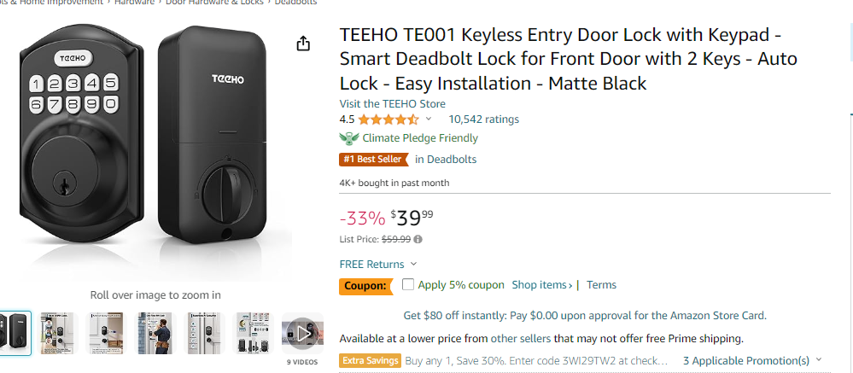Visit the TEEHO Store link
The height and width of the screenshot is (373, 853).
click(x=392, y=104)
